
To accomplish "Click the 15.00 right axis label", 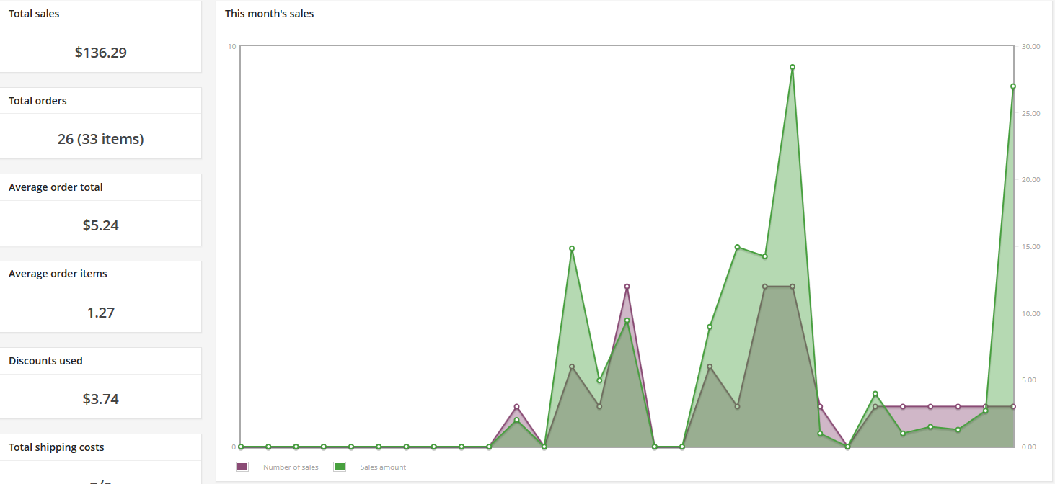I will tap(1031, 246).
